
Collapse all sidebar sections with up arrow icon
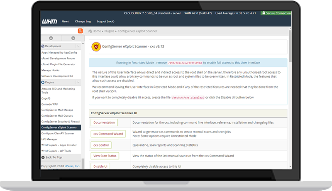tap(51, 38)
